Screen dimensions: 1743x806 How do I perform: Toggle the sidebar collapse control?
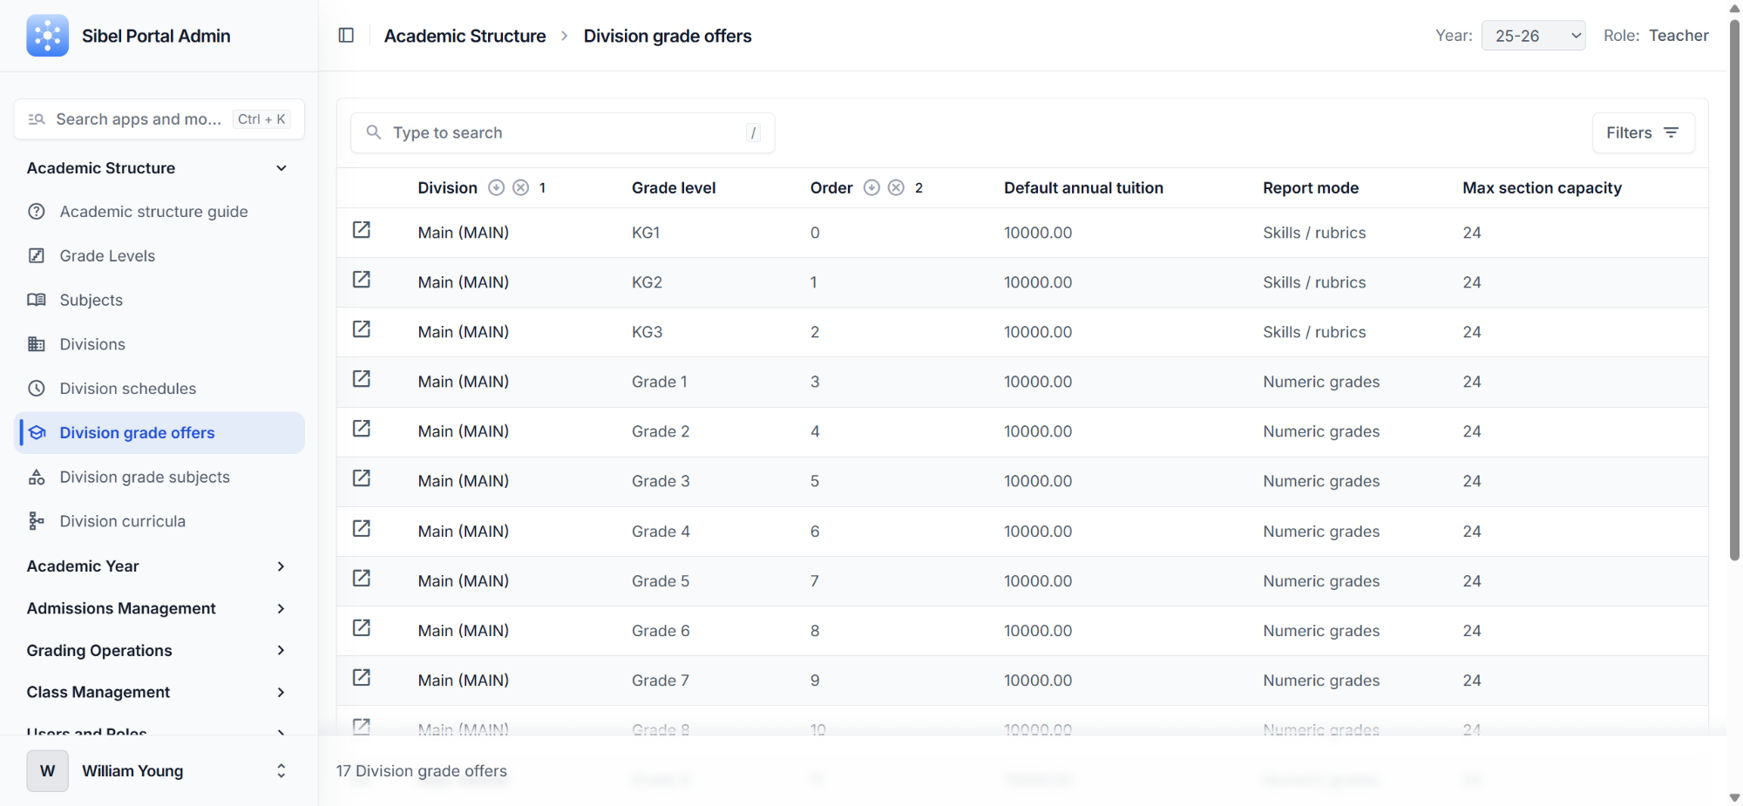346,35
